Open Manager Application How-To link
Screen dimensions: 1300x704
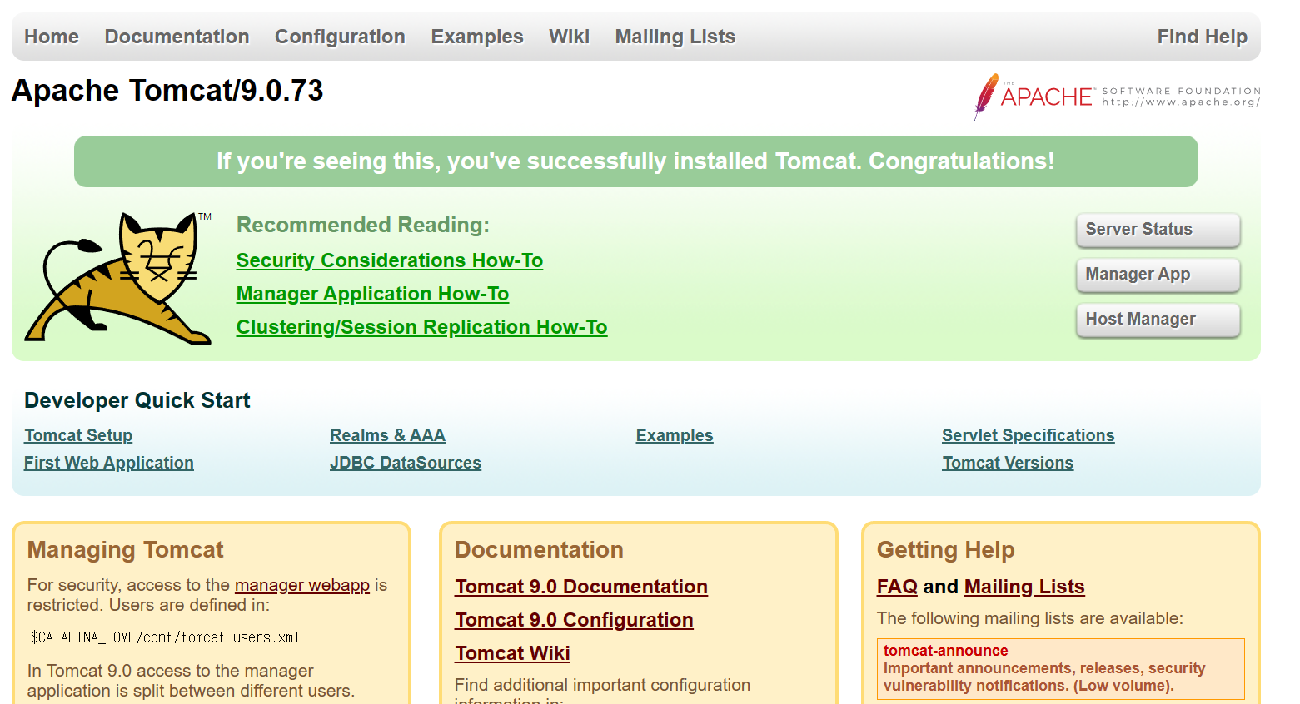pos(372,294)
